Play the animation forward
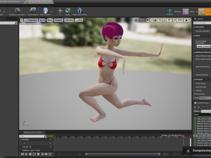211x158 pixels. pyautogui.click(x=39, y=154)
